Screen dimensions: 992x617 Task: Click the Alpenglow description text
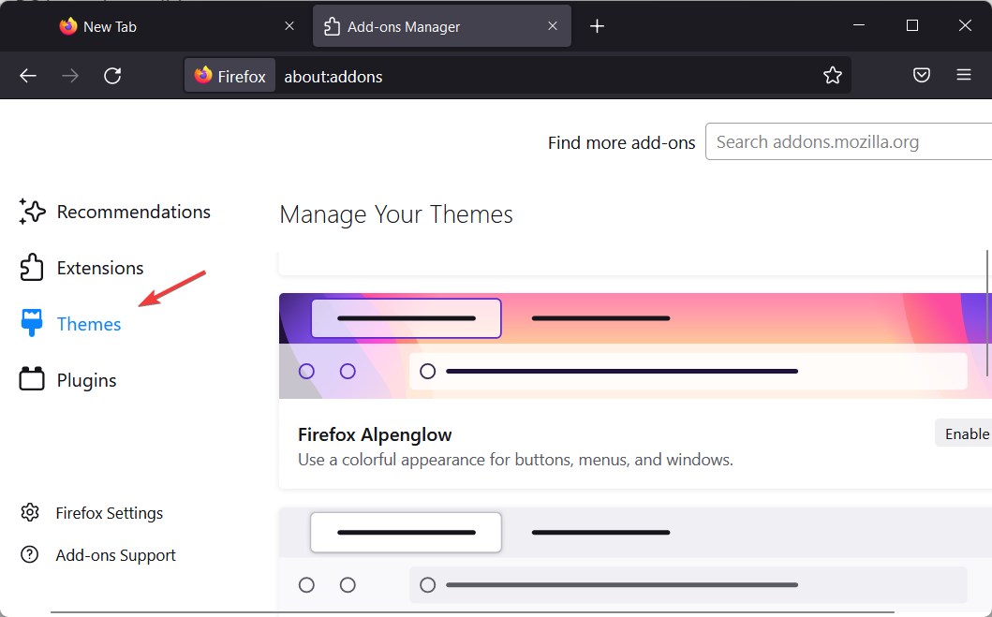[x=515, y=460]
